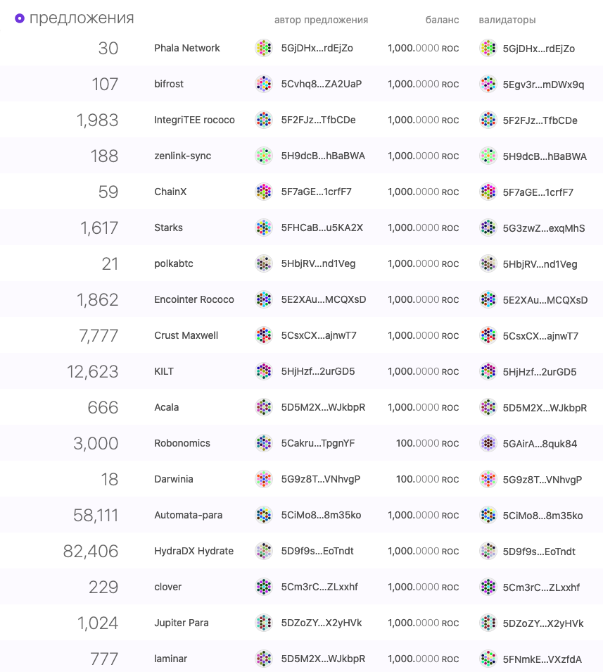Click Phala Network proposer identicon icon
Image resolution: width=603 pixels, height=672 pixels.
264,48
